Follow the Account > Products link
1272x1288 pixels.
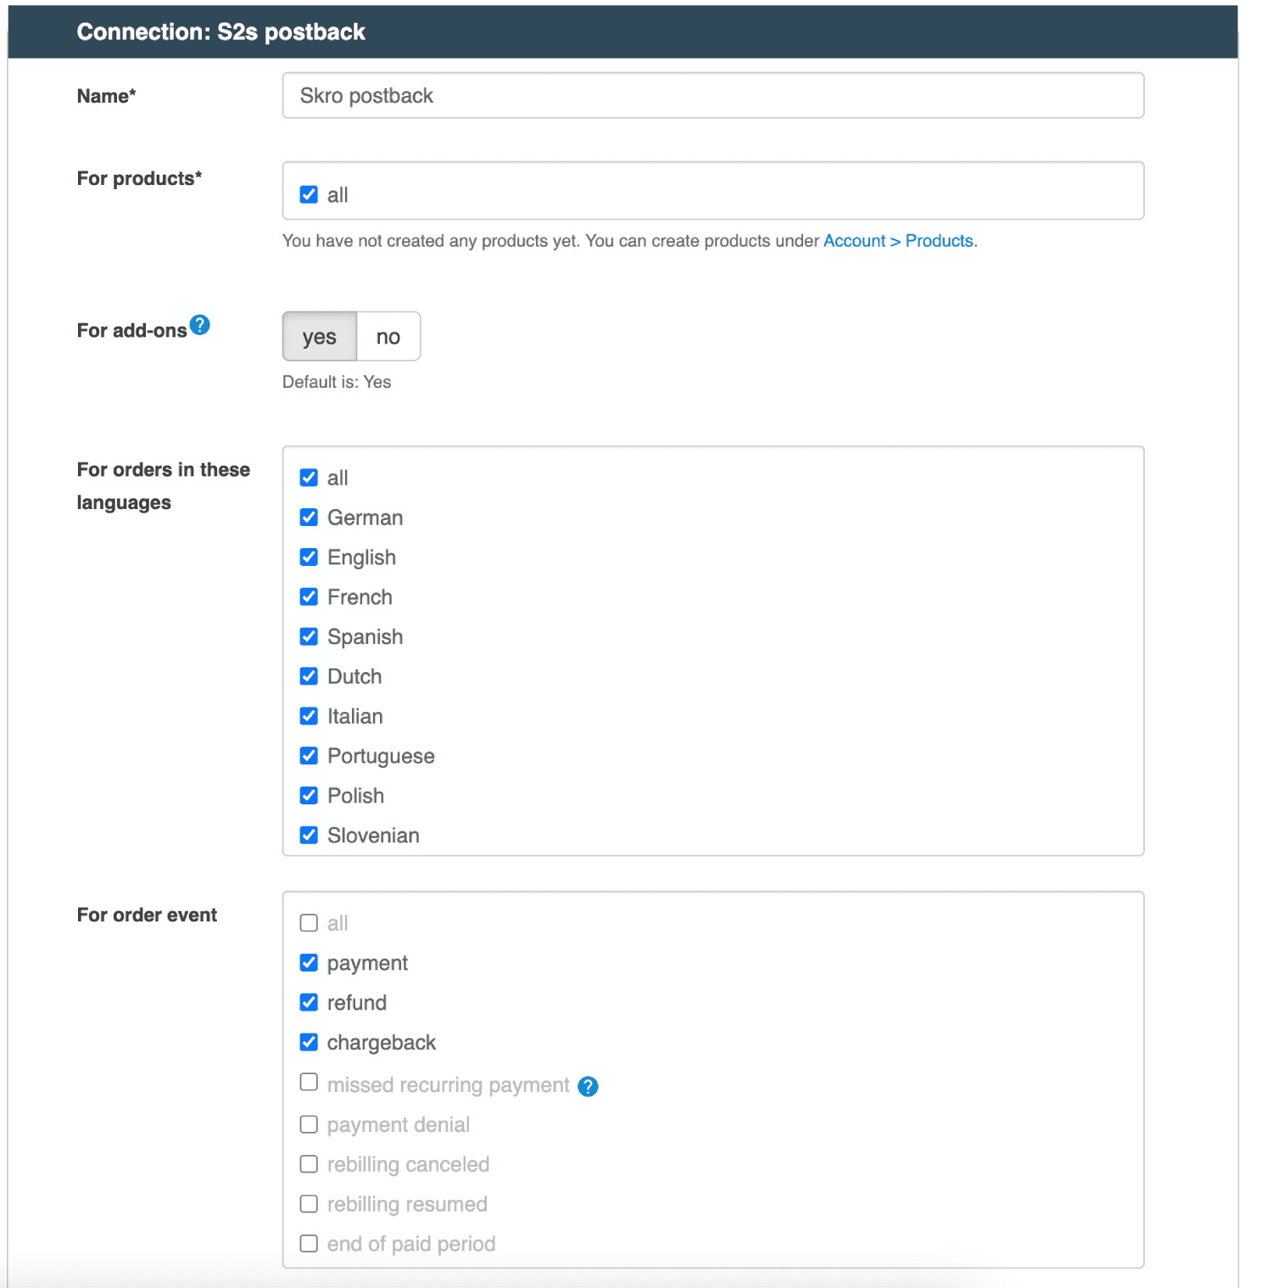(x=898, y=241)
